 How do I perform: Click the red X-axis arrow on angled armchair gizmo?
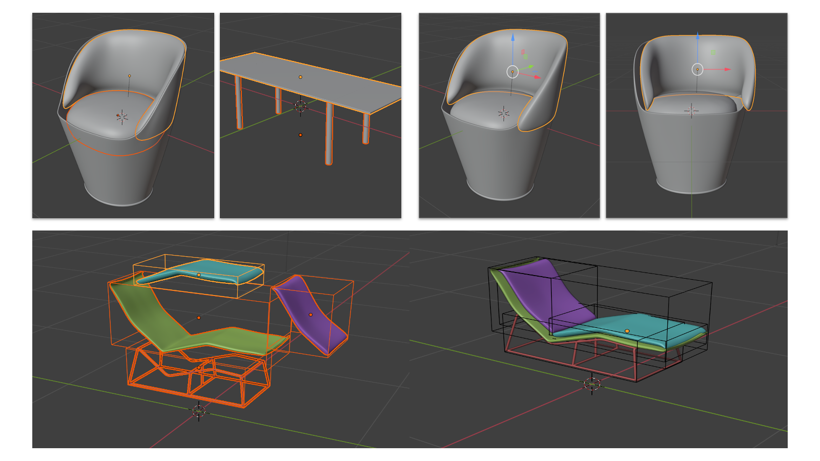[530, 76]
